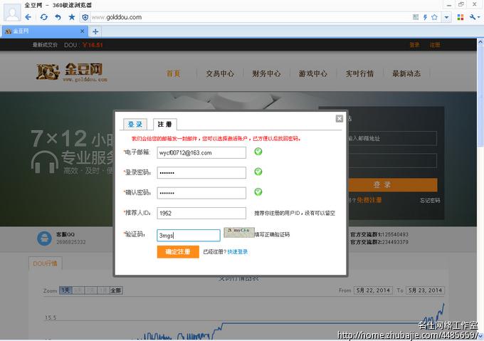Open a new browser tab with plus
The width and height of the screenshot is (484, 341).
(95, 31)
